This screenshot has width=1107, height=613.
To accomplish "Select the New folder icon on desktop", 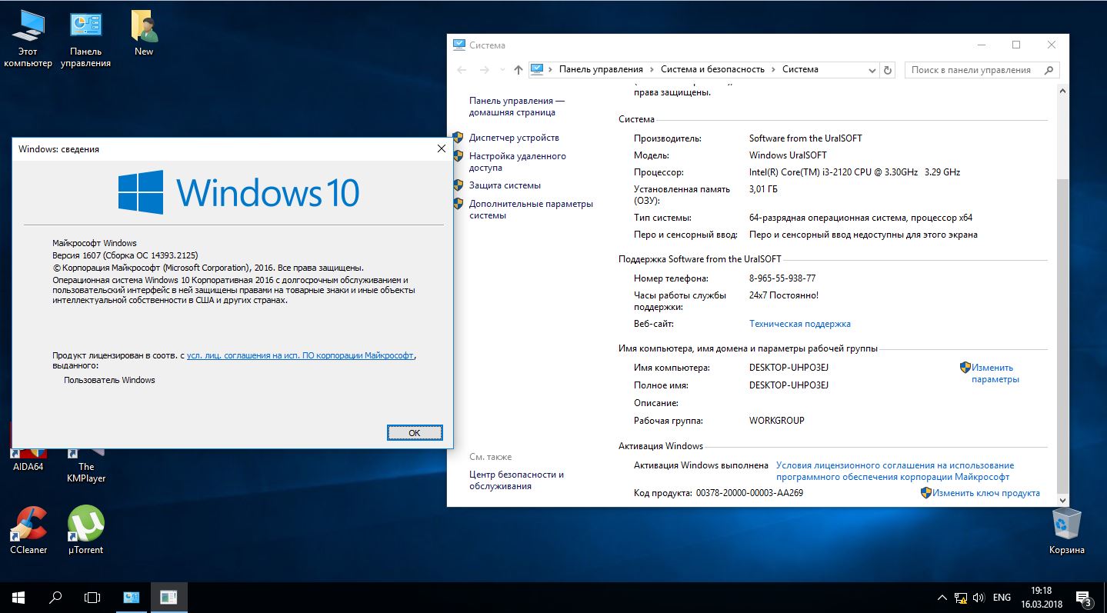I will tap(144, 34).
